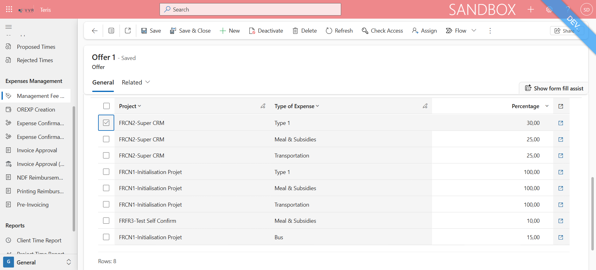Collapse the sidebar with hamburger icon
The image size is (596, 270).
pyautogui.click(x=9, y=27)
